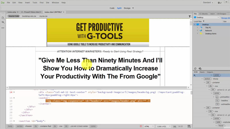Toggle the INS insert mode indicator
Image resolution: width=230 pixels, height=129 pixels.
[x=175, y=126]
